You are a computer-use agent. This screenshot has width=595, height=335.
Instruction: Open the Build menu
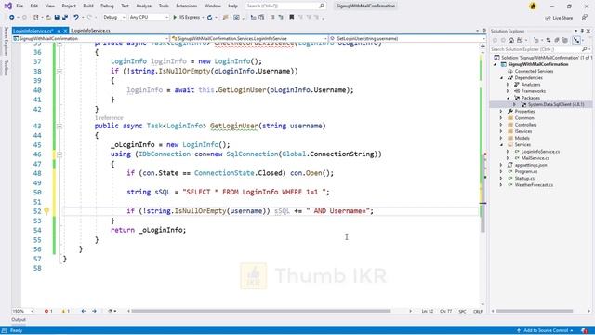tap(88, 7)
